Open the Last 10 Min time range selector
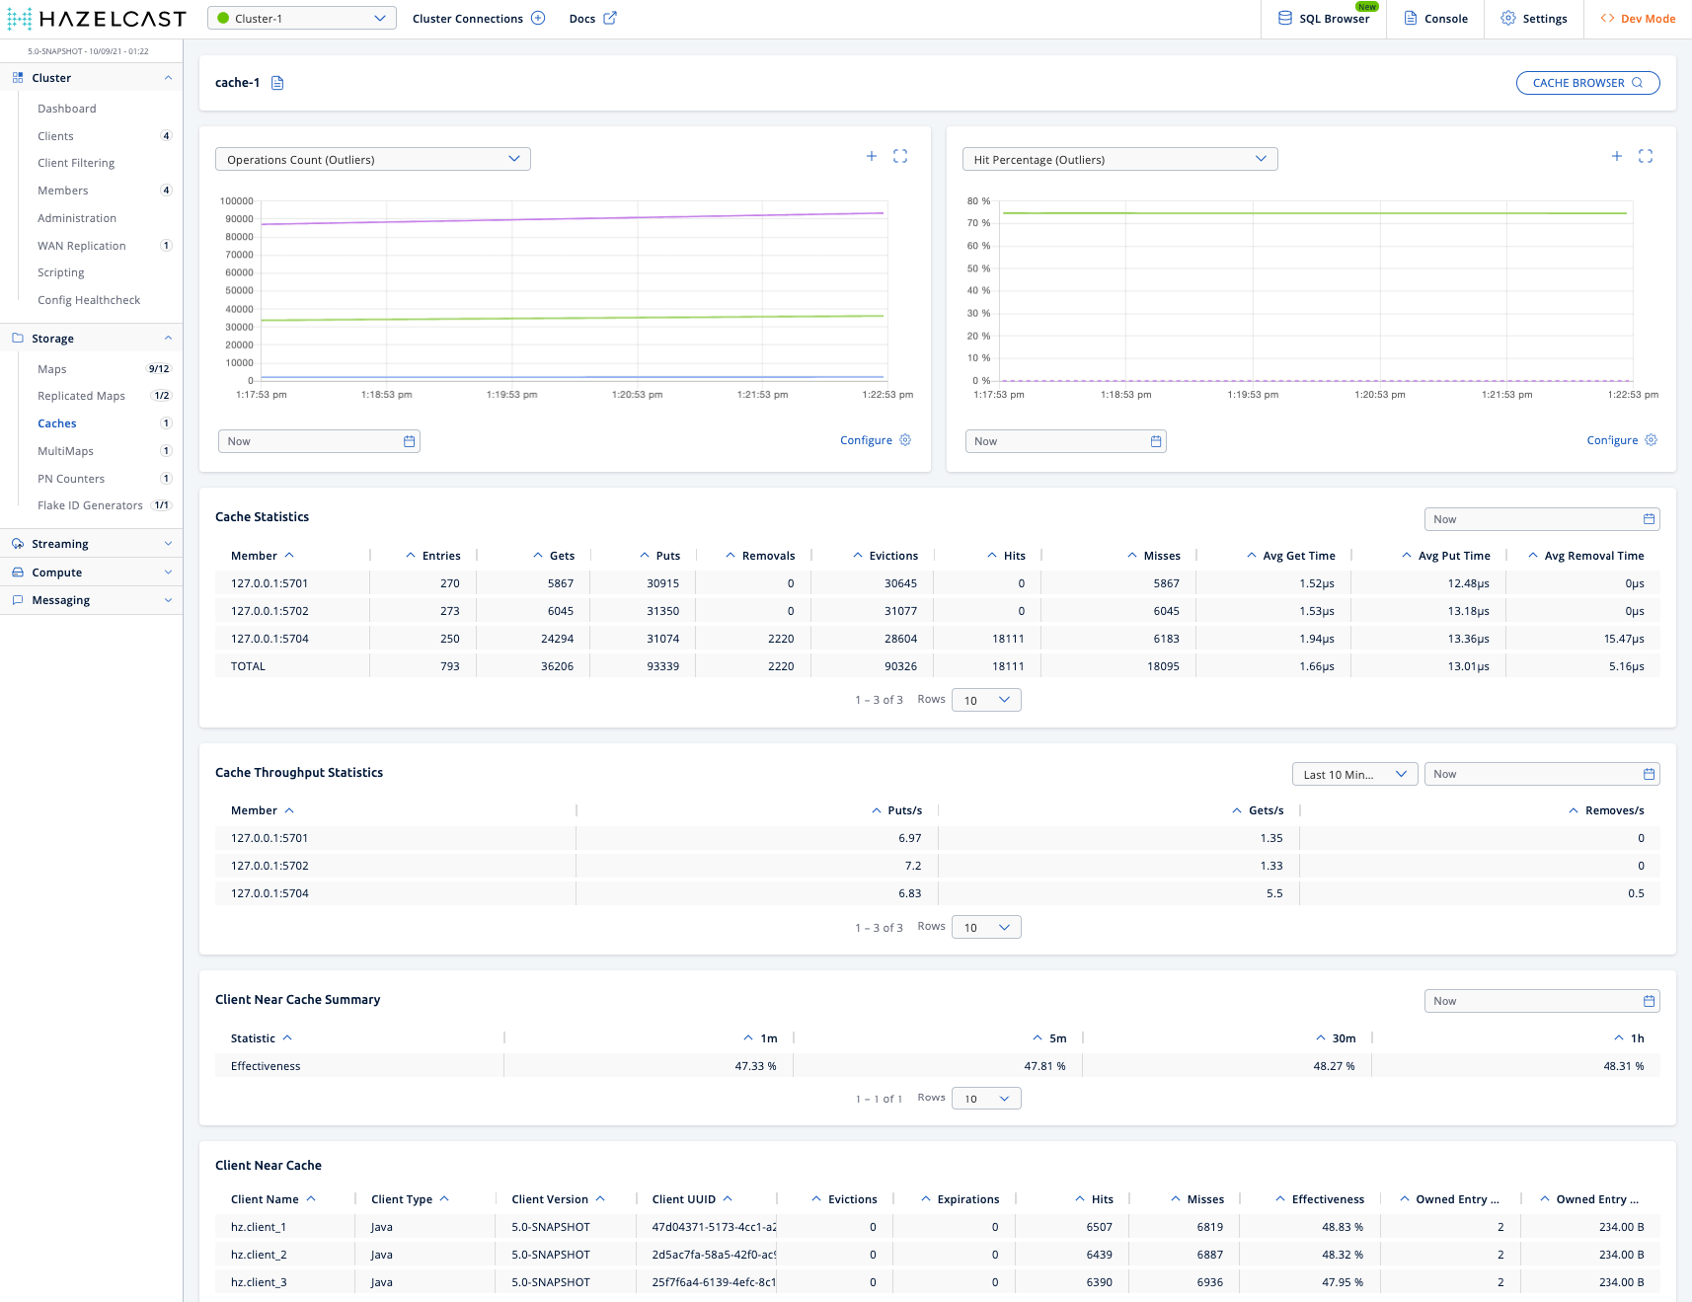 click(1353, 774)
